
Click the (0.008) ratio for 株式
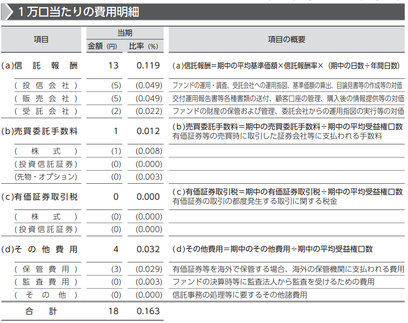[x=149, y=151]
